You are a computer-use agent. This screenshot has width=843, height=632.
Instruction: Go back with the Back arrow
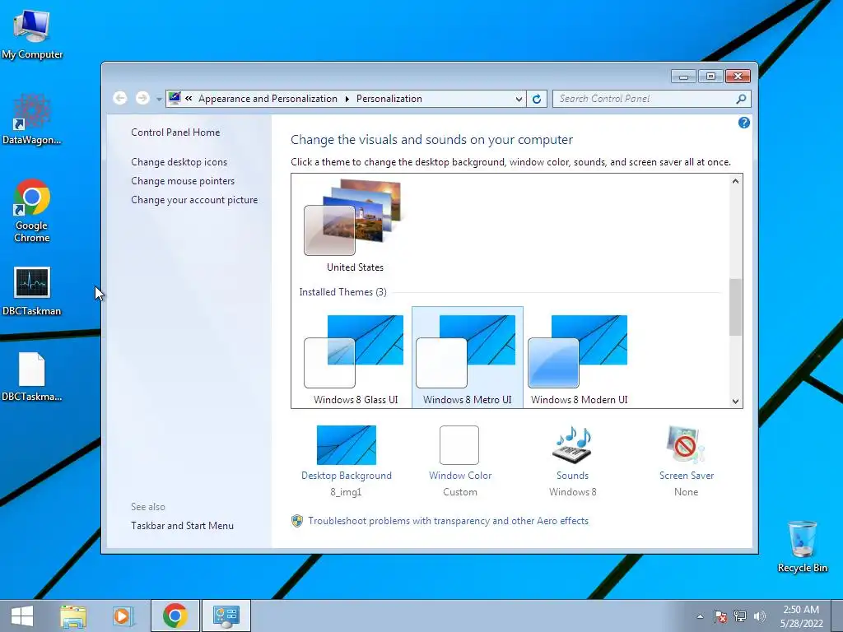[120, 98]
